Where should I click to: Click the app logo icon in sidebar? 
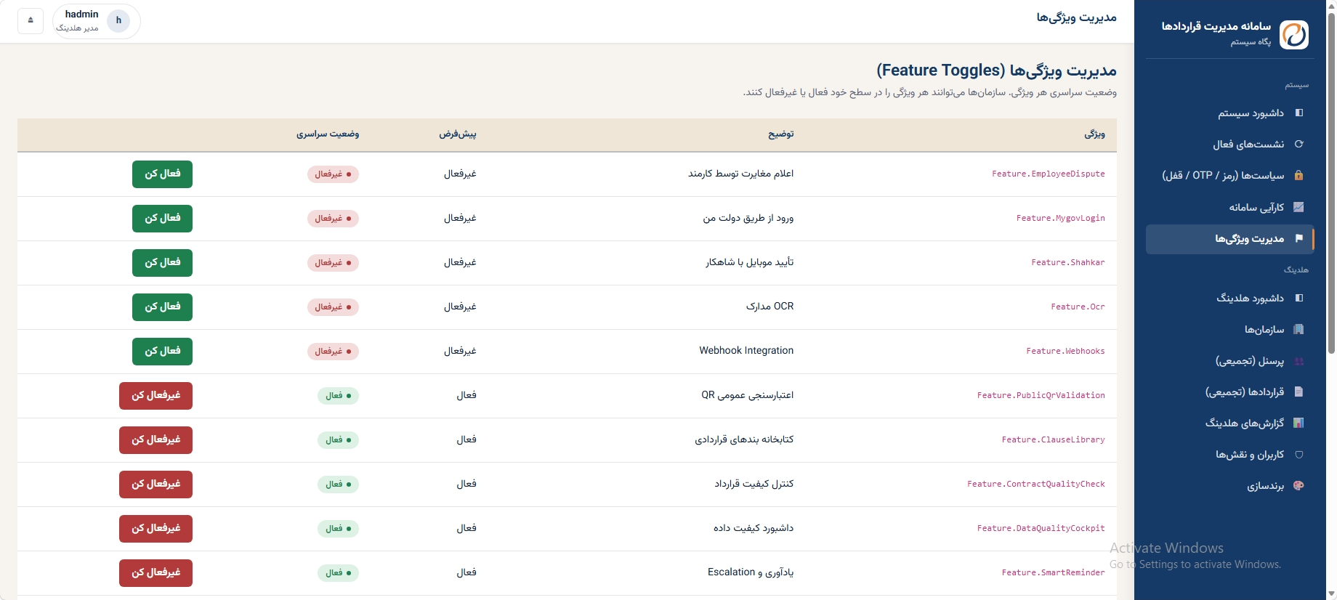pos(1294,34)
